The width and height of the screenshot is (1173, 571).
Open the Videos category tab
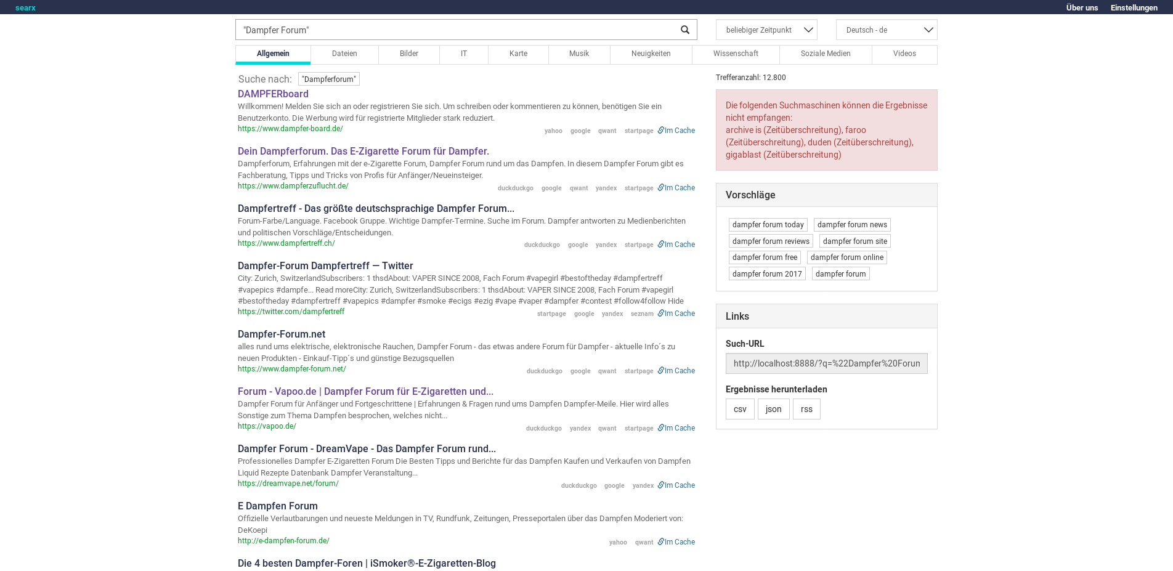click(x=904, y=54)
